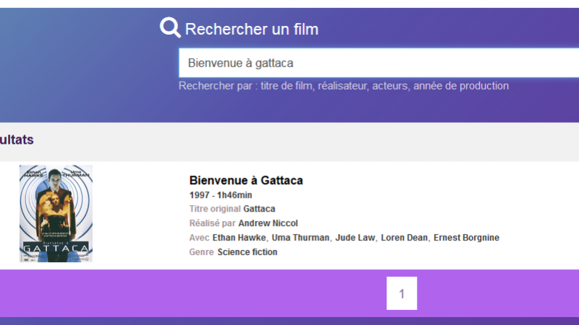This screenshot has height=325, width=579.
Task: Select the original title "Gattaca" text
Action: (x=259, y=209)
